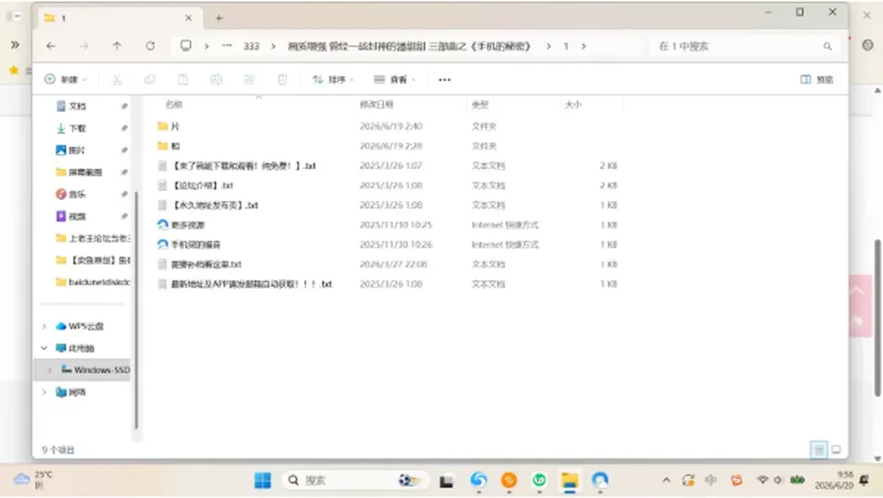Click the search box for folder 1
The width and height of the screenshot is (883, 498).
tap(743, 46)
